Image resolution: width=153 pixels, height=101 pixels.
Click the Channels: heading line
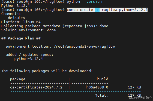click(11, 14)
